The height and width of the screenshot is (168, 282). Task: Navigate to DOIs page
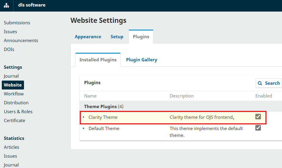pos(9,49)
